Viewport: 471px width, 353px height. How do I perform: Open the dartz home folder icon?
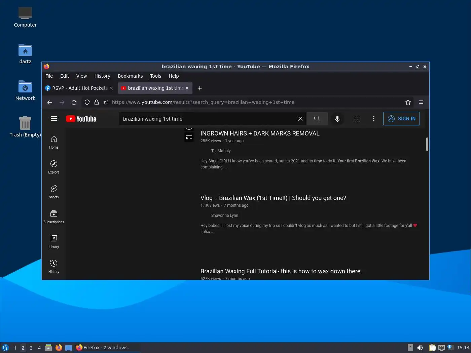click(25, 54)
